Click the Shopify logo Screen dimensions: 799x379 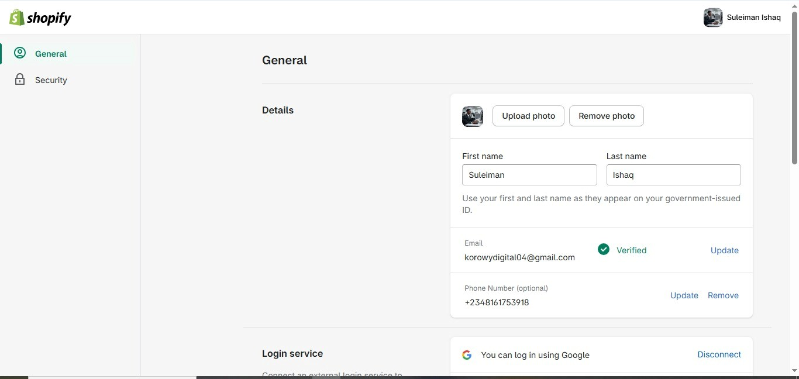pyautogui.click(x=40, y=18)
